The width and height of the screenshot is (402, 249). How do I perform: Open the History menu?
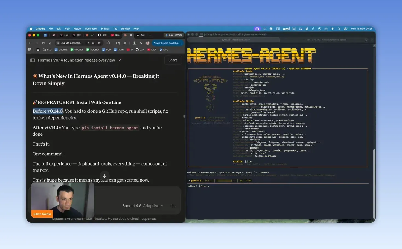point(77,29)
